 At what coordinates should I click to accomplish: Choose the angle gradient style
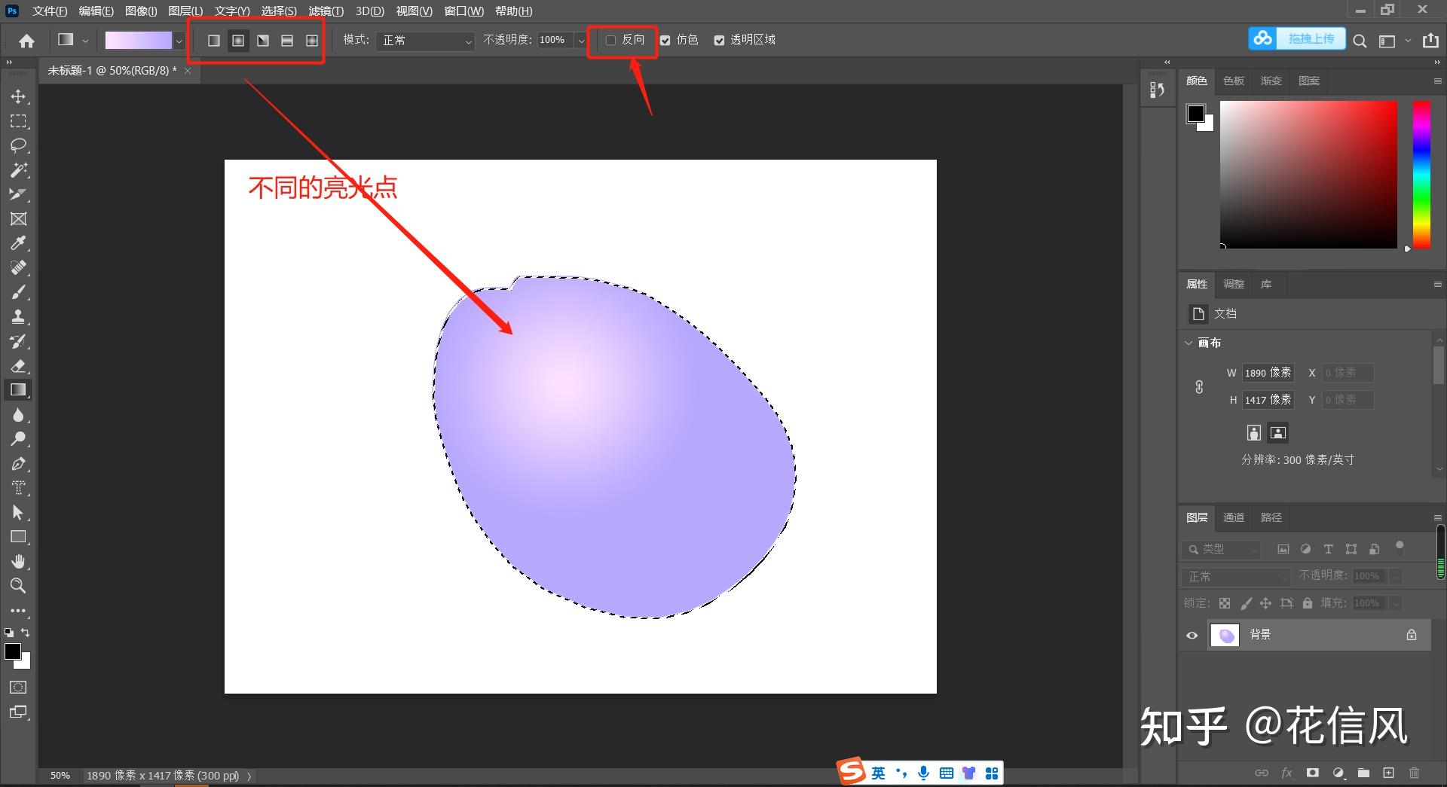(263, 41)
